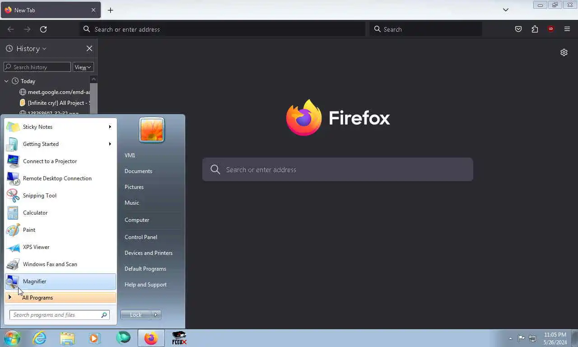This screenshot has width=578, height=347.
Task: Collapse the Today history group
Action: 6,81
